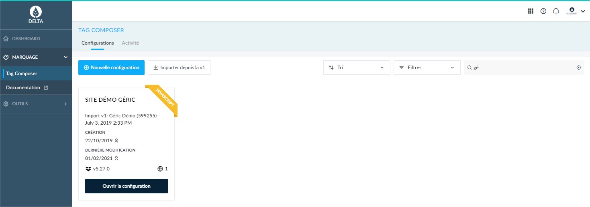
Task: Click the help question mark icon
Action: click(x=543, y=11)
